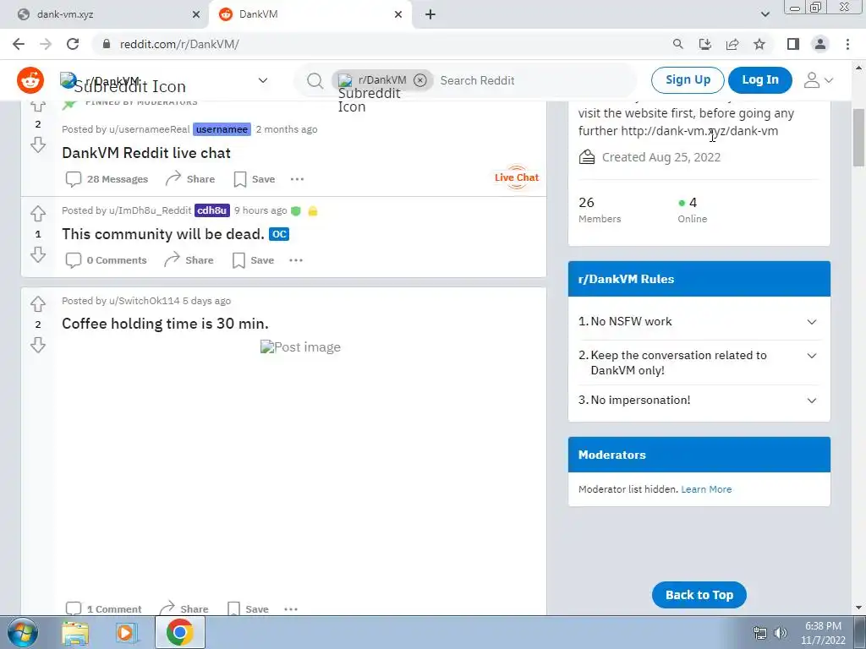Click the page vertical scrollbar thumb
The image size is (866, 649).
pyautogui.click(x=858, y=138)
